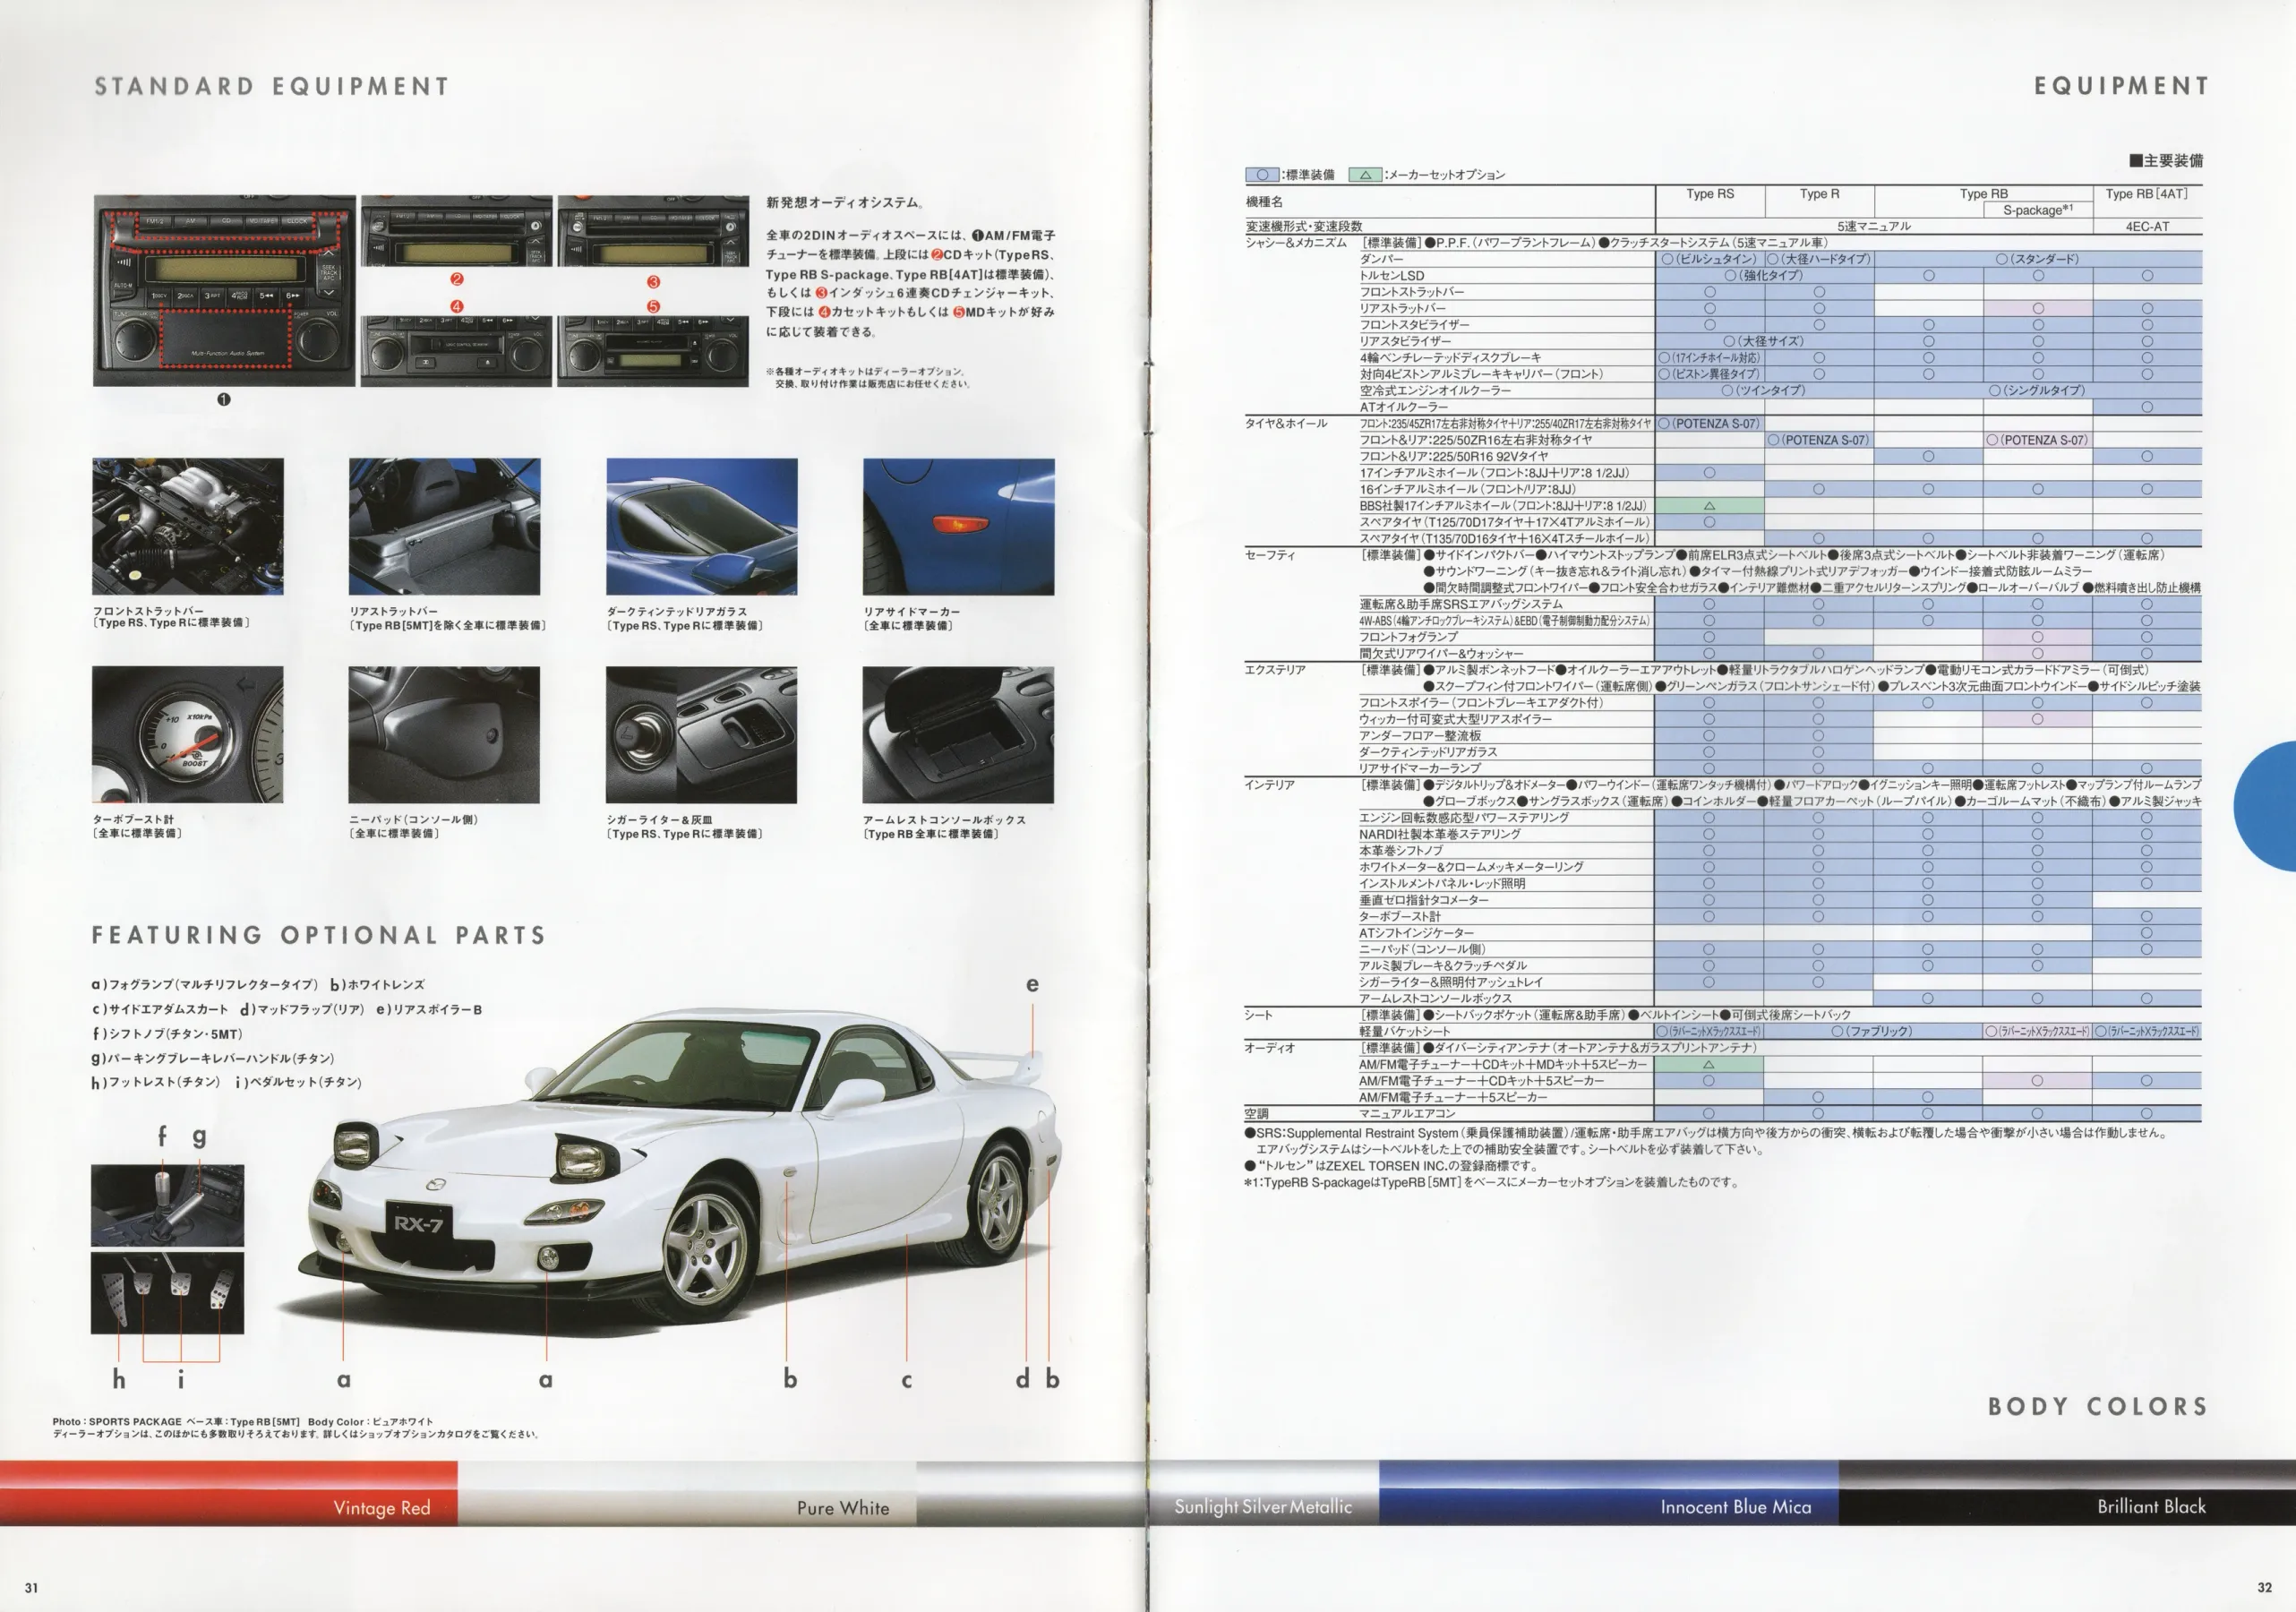The width and height of the screenshot is (2296, 1612).
Task: Open the turbo boost gauge photo
Action: click(188, 735)
